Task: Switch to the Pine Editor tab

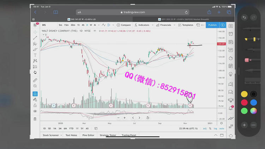Action: [88, 135]
